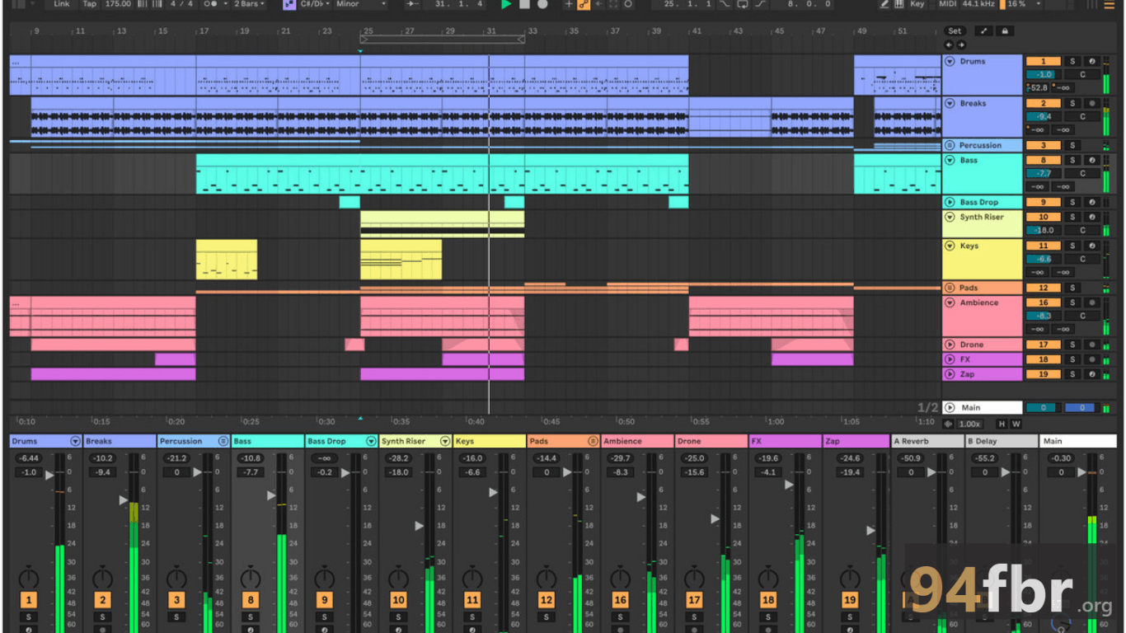Screen dimensions: 1126x633
Task: Toggle the purple Scale Mode icon
Action: 289,4
